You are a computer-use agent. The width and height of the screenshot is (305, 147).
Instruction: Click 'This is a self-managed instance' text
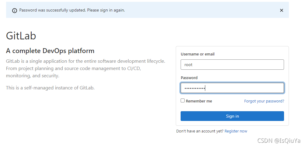[50, 88]
